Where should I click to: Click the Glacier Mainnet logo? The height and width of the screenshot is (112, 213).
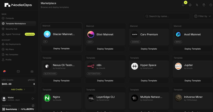click(x=47, y=34)
